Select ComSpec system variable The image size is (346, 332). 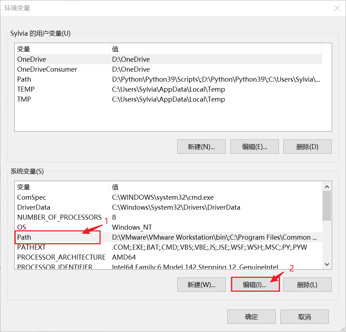(169, 197)
